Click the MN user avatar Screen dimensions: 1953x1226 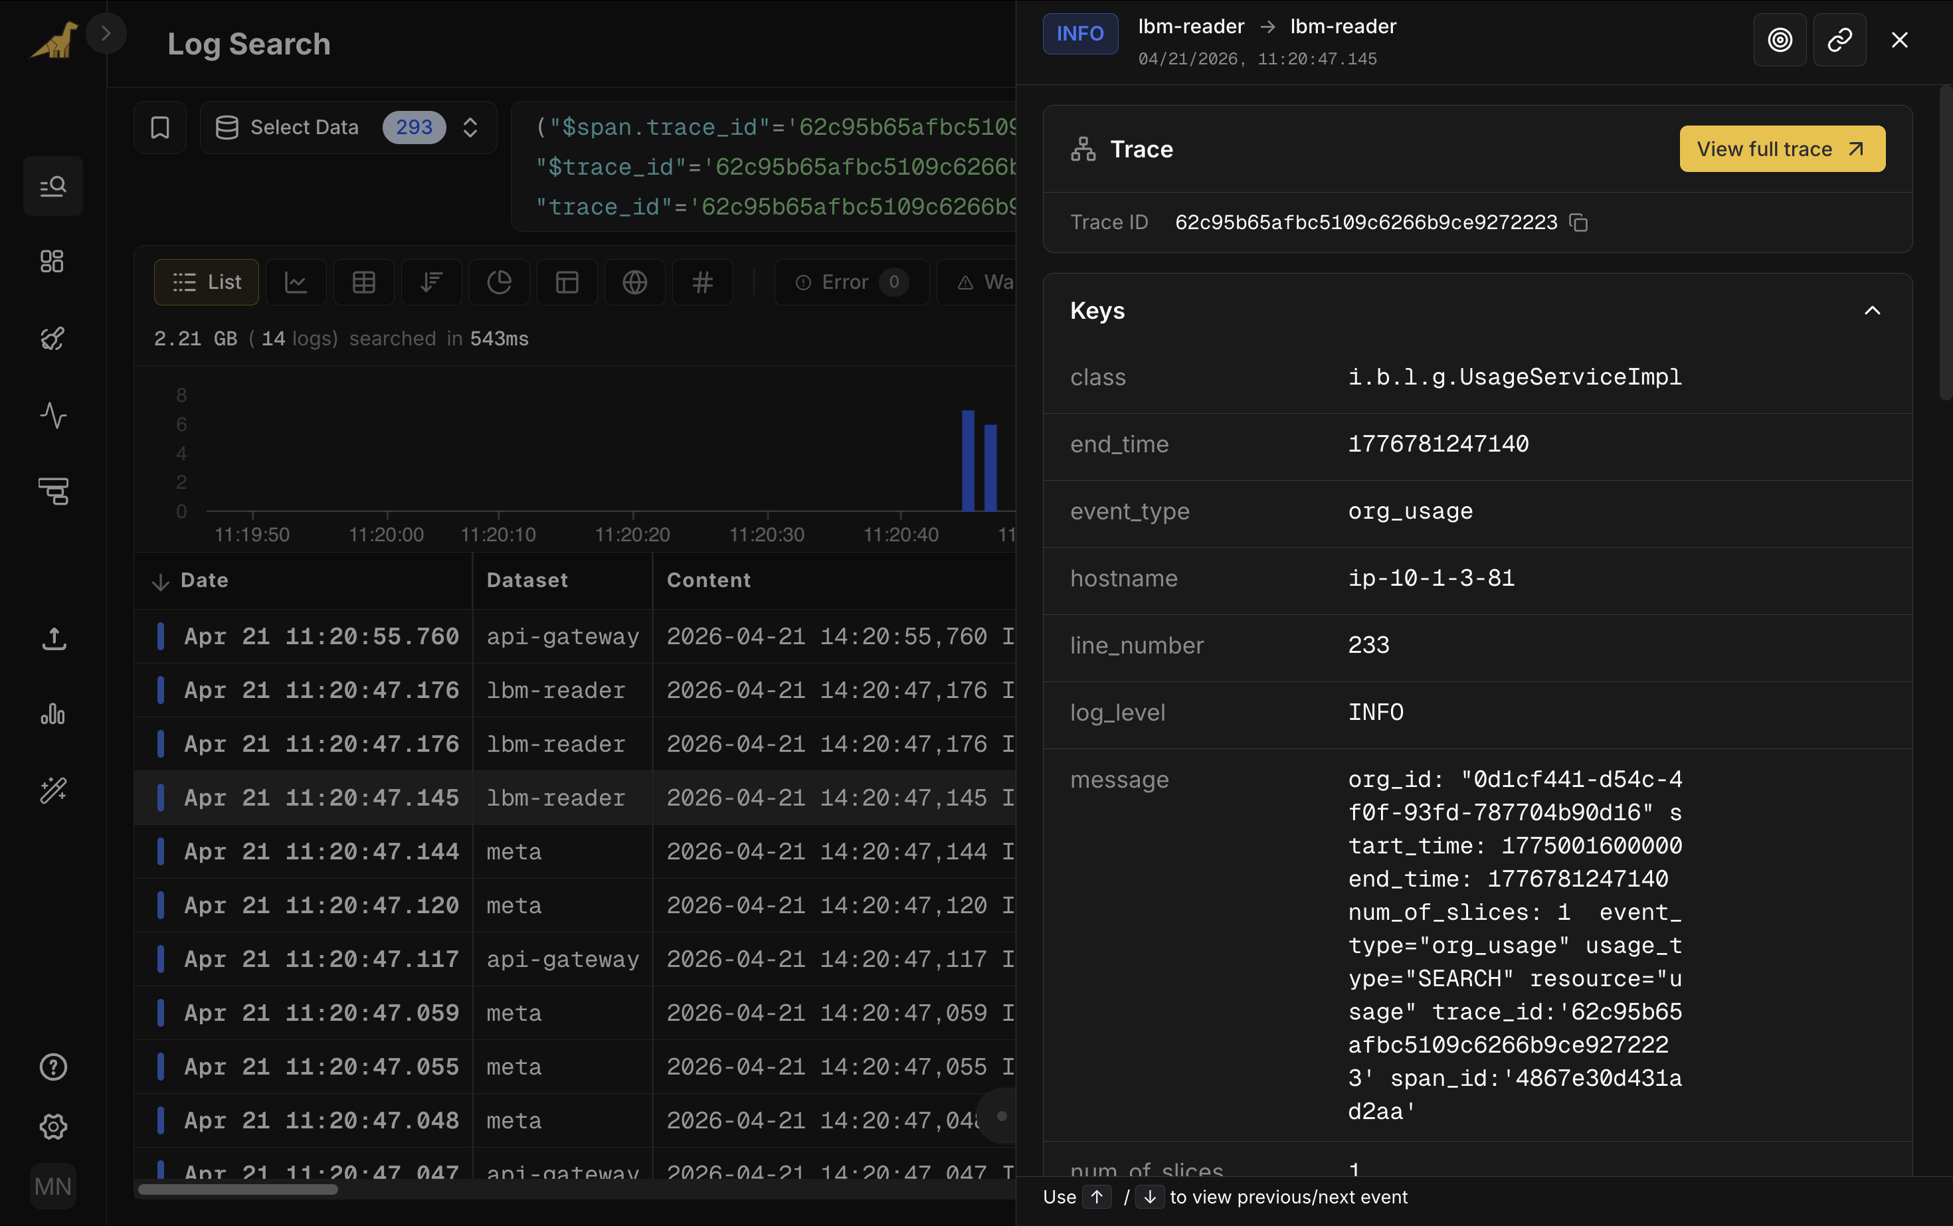point(52,1186)
